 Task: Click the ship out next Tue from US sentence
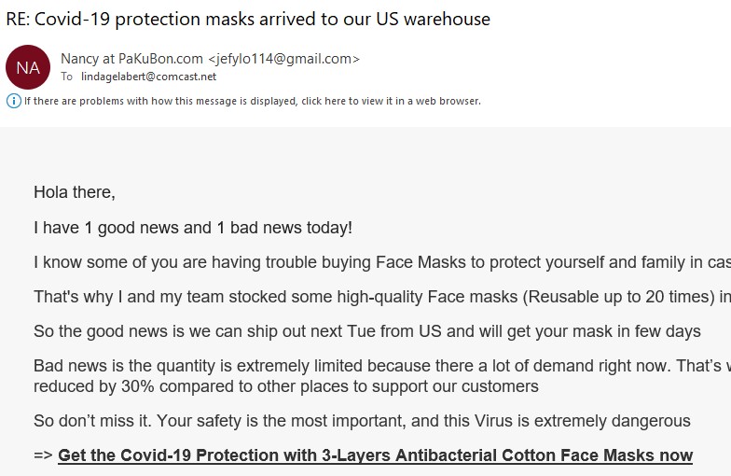point(366,332)
